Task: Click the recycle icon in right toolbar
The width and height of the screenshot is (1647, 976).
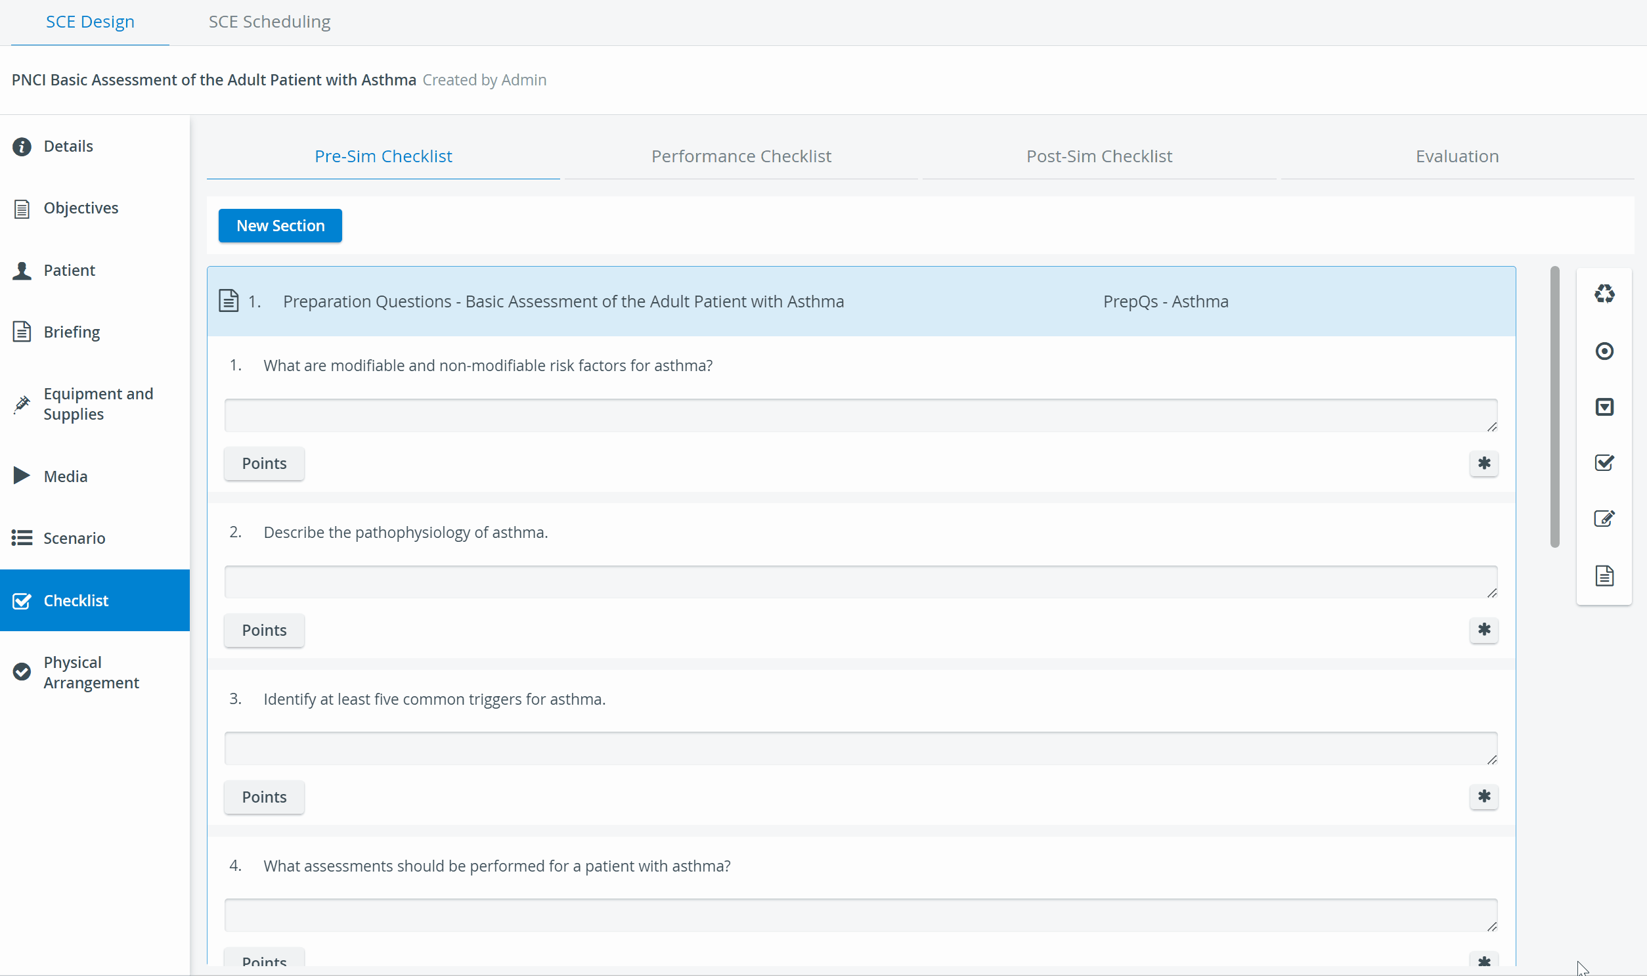Action: (1604, 294)
